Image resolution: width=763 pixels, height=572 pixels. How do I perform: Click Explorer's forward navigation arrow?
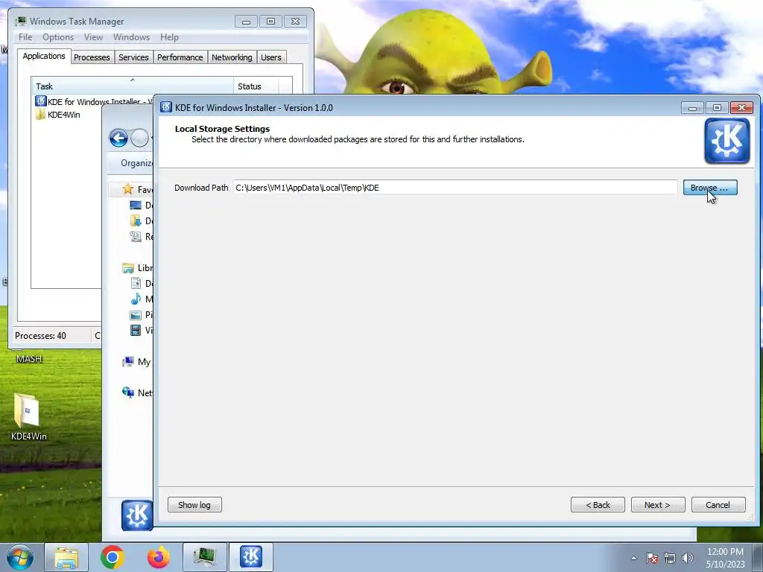pyautogui.click(x=139, y=138)
